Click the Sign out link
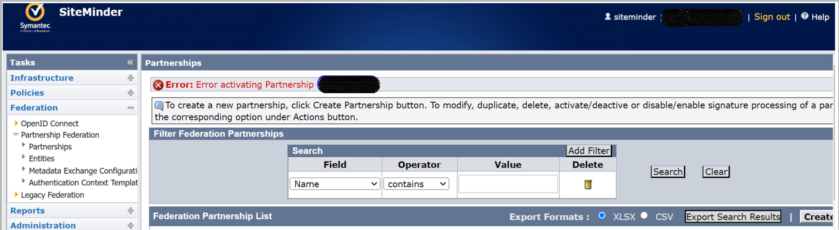This screenshot has width=839, height=230. [772, 17]
